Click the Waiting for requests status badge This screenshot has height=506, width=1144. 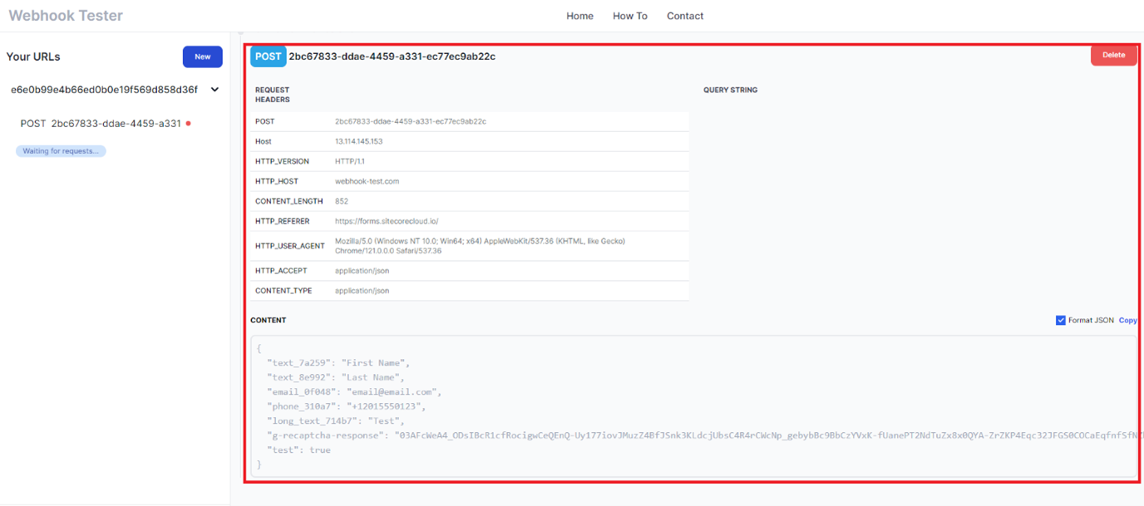[x=61, y=151]
